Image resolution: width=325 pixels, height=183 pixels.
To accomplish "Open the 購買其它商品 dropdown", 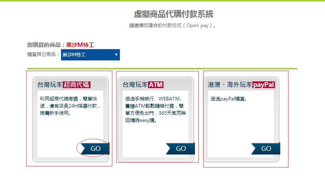I will tap(90, 55).
